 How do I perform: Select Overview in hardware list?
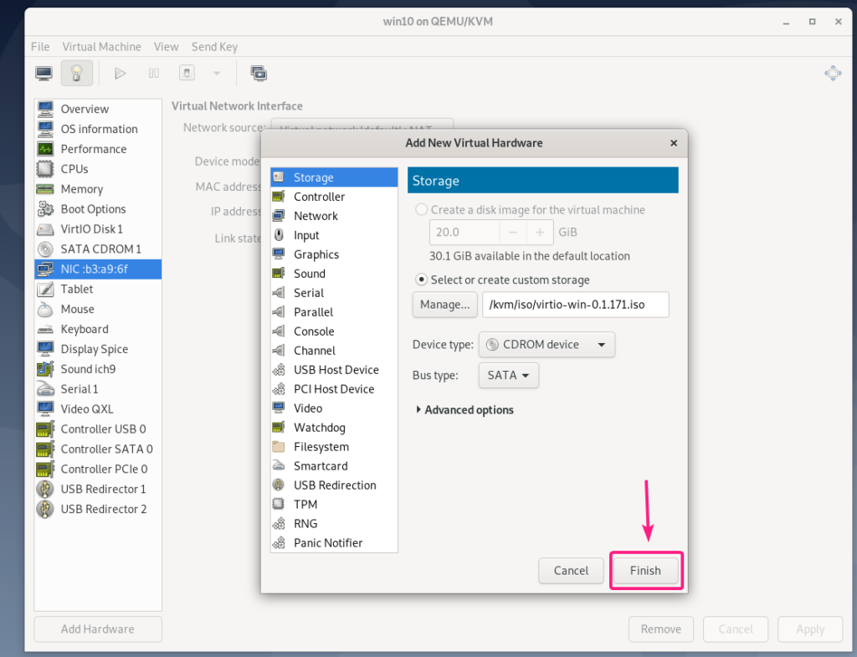point(98,109)
